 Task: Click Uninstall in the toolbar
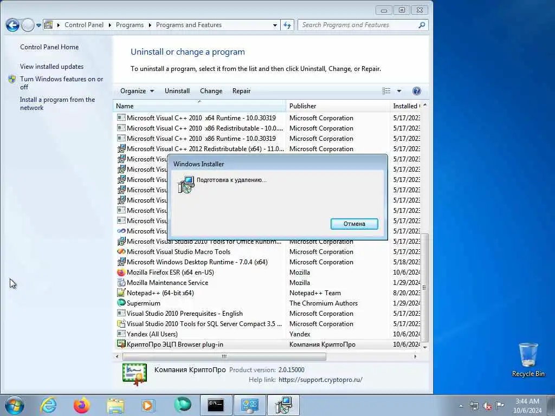tap(177, 91)
